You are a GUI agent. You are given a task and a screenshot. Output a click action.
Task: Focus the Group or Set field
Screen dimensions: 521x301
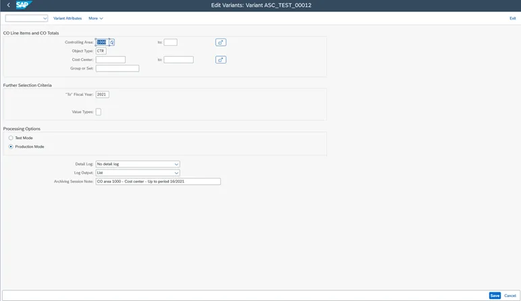(118, 68)
